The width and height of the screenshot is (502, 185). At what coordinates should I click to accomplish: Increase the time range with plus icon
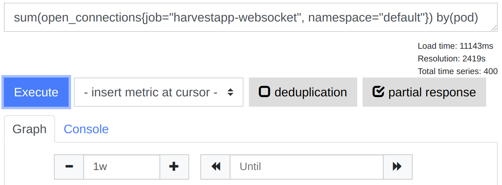tap(174, 167)
